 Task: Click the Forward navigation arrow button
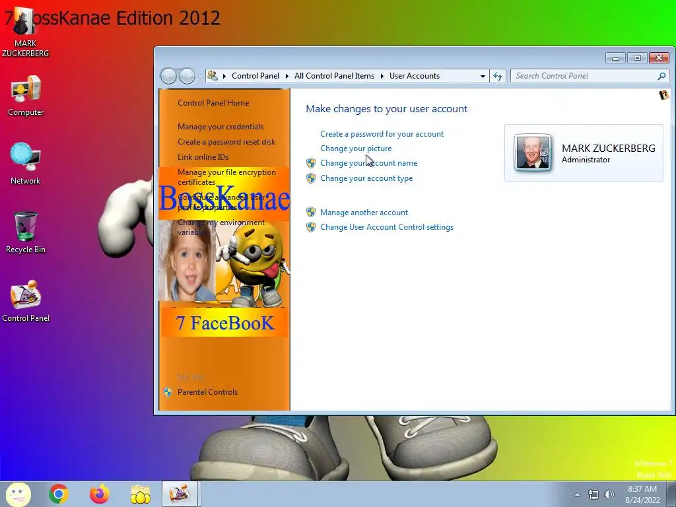coord(187,77)
